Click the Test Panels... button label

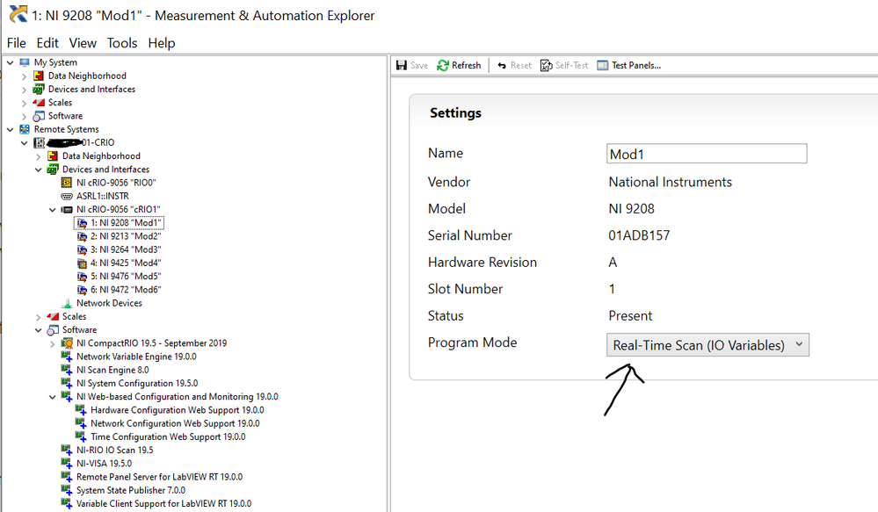[x=636, y=66]
